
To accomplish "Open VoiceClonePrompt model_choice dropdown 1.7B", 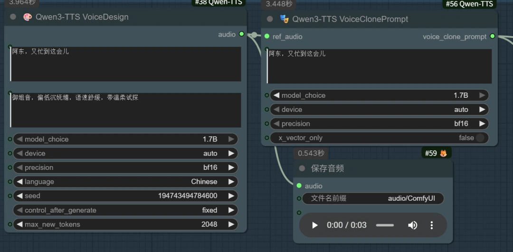I will pyautogui.click(x=379, y=95).
